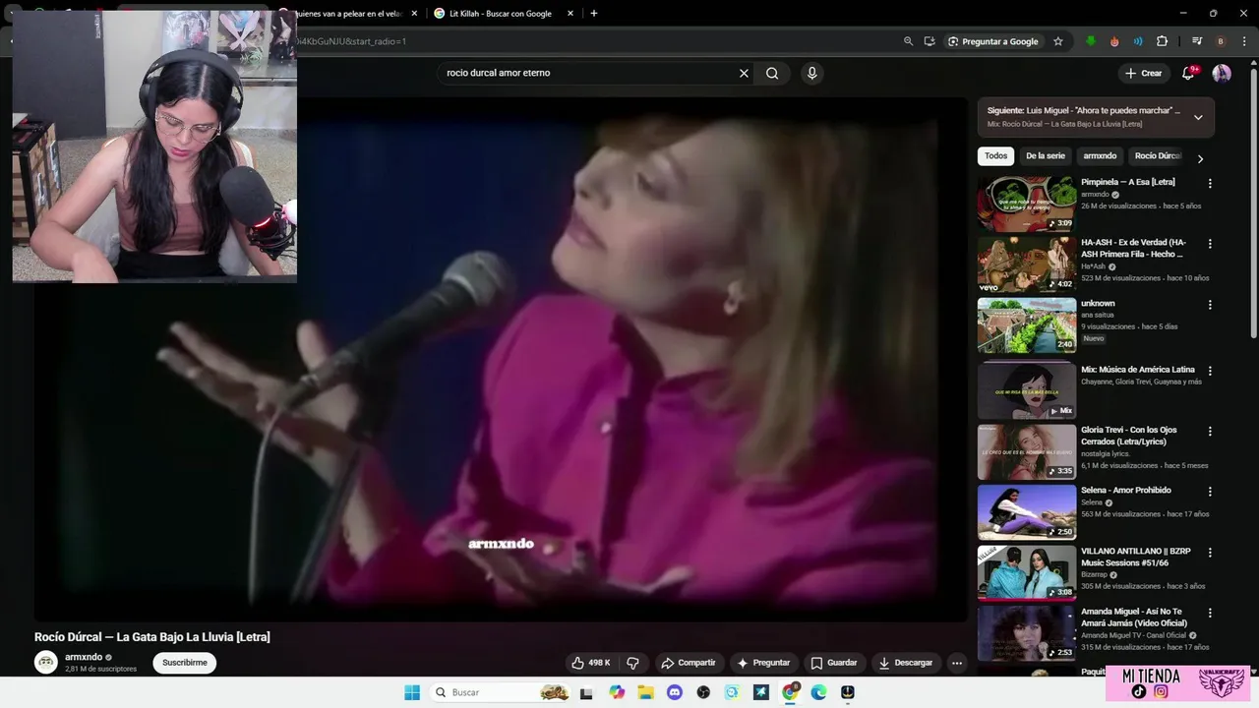
Task: Open the armxndo channel name link
Action: [84, 657]
